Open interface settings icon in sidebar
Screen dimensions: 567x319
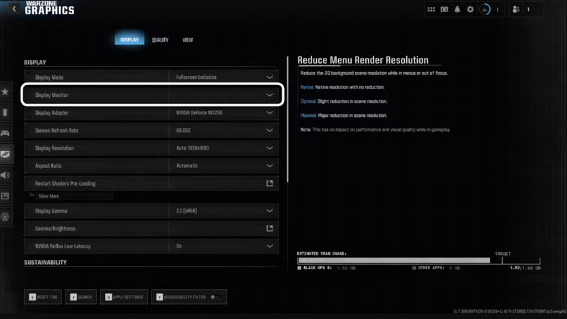coord(5,196)
